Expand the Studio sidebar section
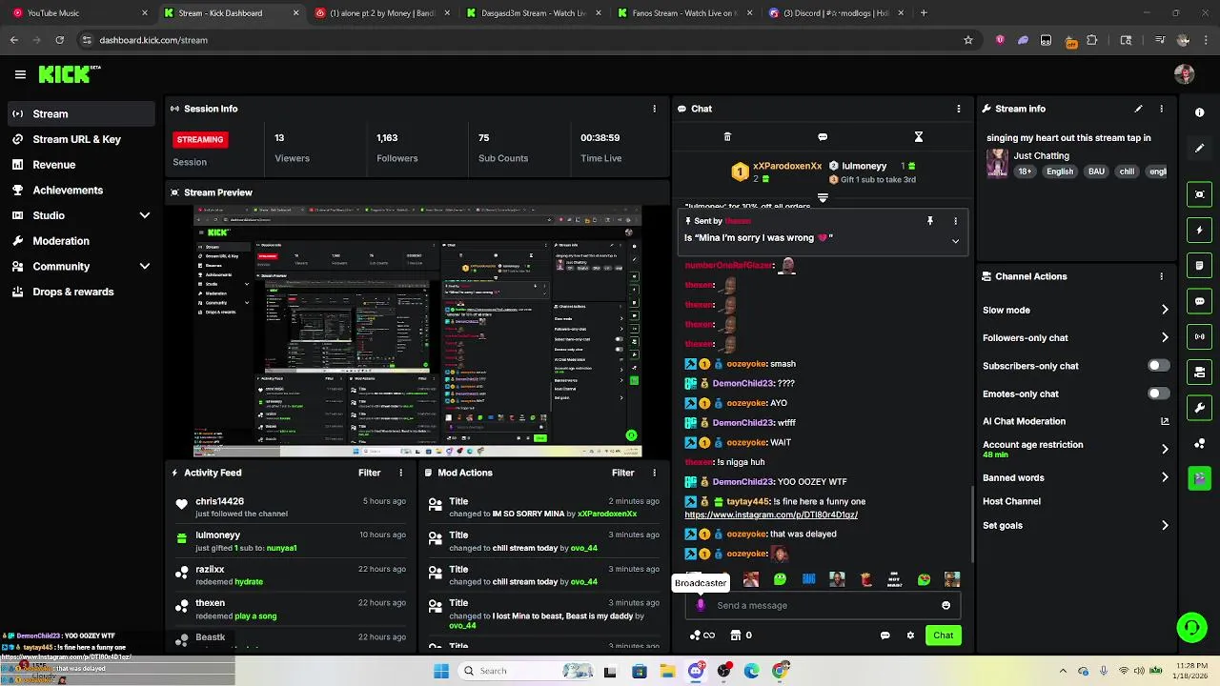Image resolution: width=1220 pixels, height=686 pixels. click(x=145, y=215)
